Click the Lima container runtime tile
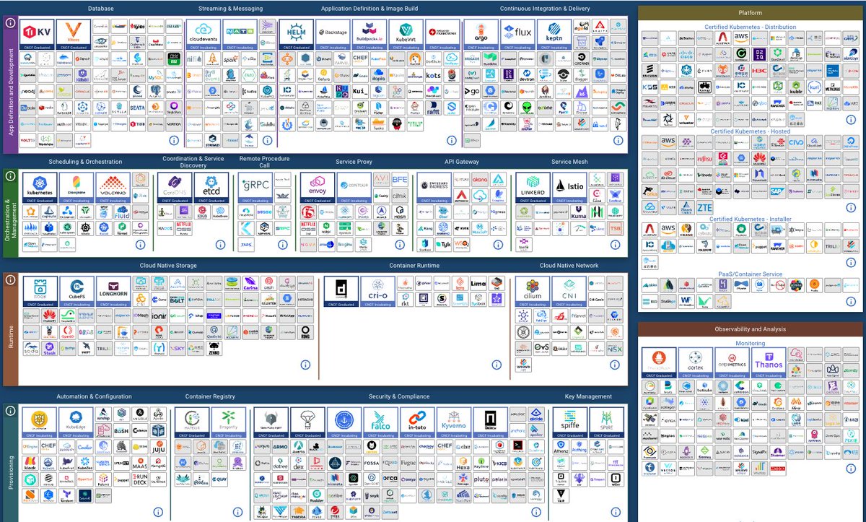 coord(478,282)
